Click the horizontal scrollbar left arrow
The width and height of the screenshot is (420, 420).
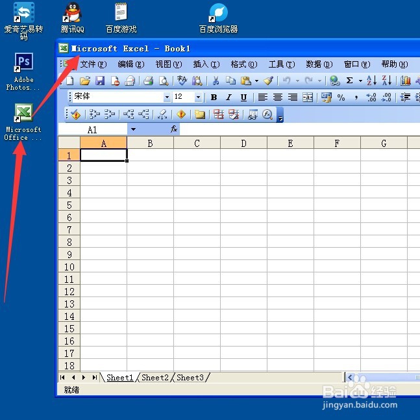point(350,378)
